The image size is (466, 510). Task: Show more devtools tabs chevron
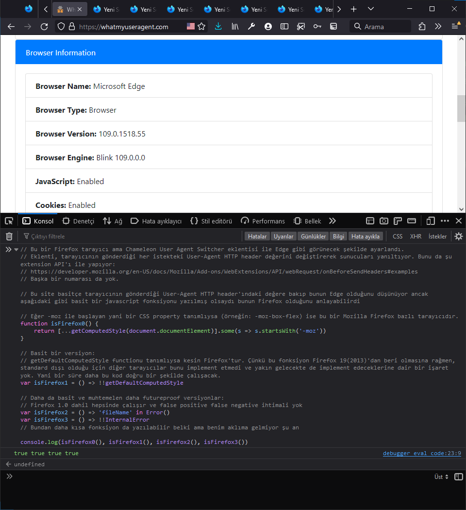point(332,221)
